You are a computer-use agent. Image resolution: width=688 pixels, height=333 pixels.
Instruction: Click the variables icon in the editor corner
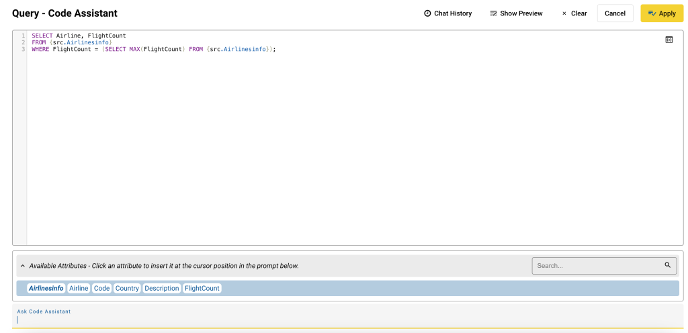(669, 40)
